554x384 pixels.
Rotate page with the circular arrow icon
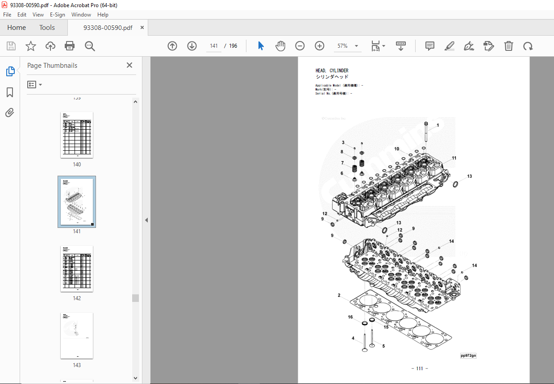click(528, 46)
